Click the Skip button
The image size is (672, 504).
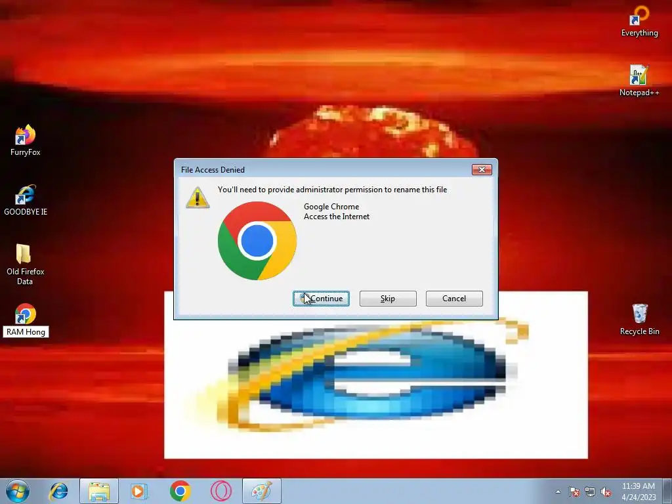tap(388, 299)
